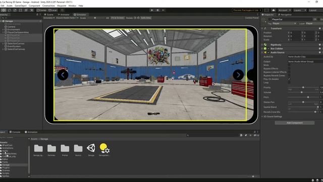The width and height of the screenshot is (323, 182).
Task: Open Rigidbody component help icon
Action: point(319,45)
